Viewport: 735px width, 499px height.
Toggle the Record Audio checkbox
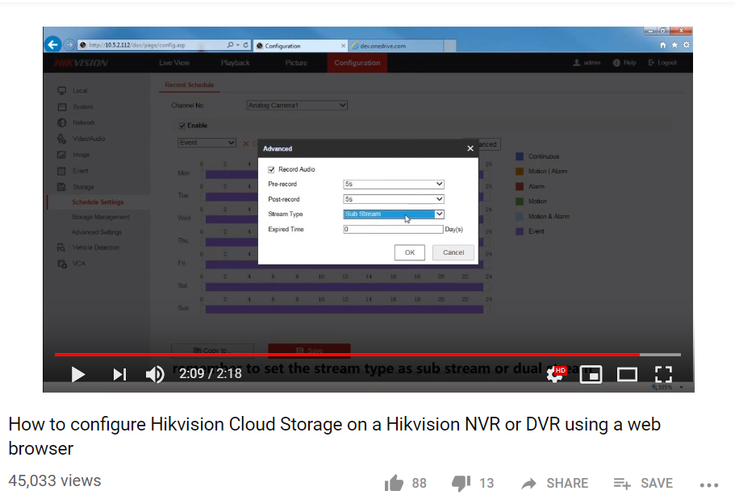click(271, 169)
